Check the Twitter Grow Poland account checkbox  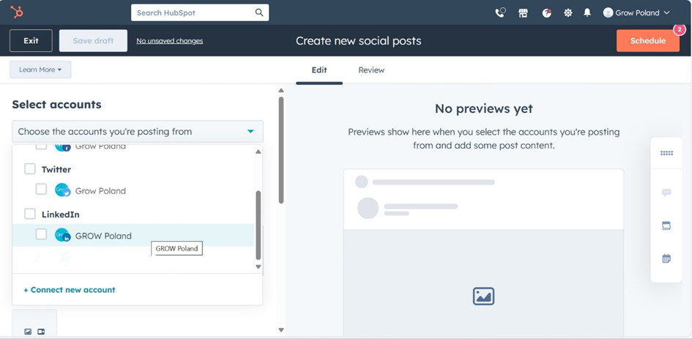coord(41,190)
